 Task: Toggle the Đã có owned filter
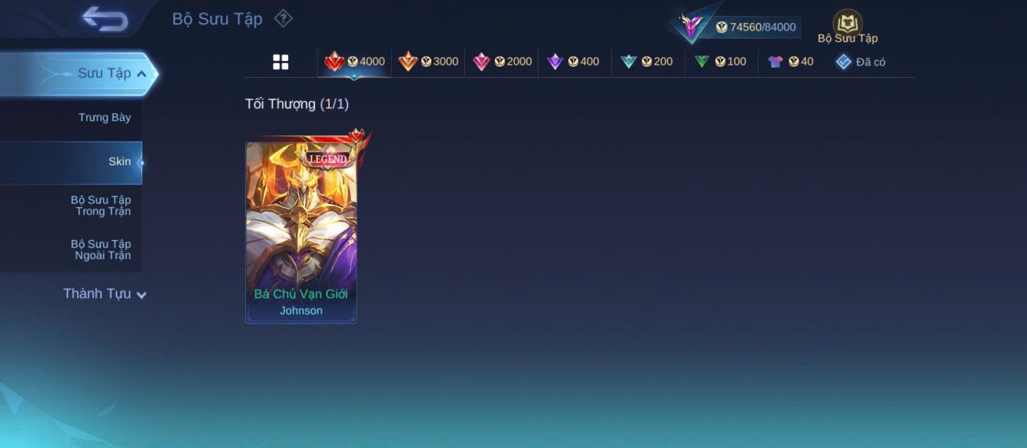tap(861, 62)
